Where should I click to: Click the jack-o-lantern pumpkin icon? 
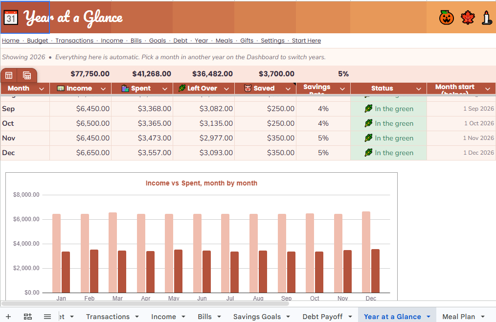pos(446,18)
